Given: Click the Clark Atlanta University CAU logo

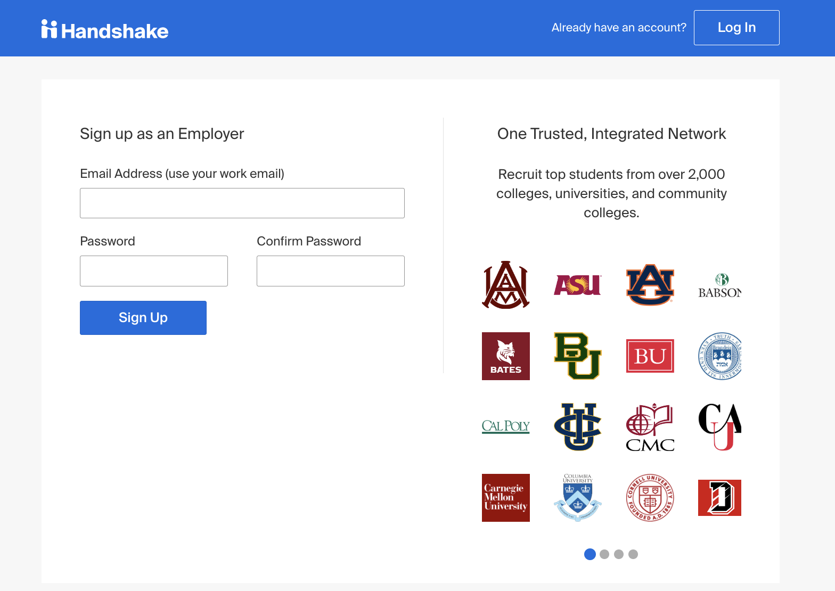Looking at the screenshot, I should pyautogui.click(x=719, y=426).
